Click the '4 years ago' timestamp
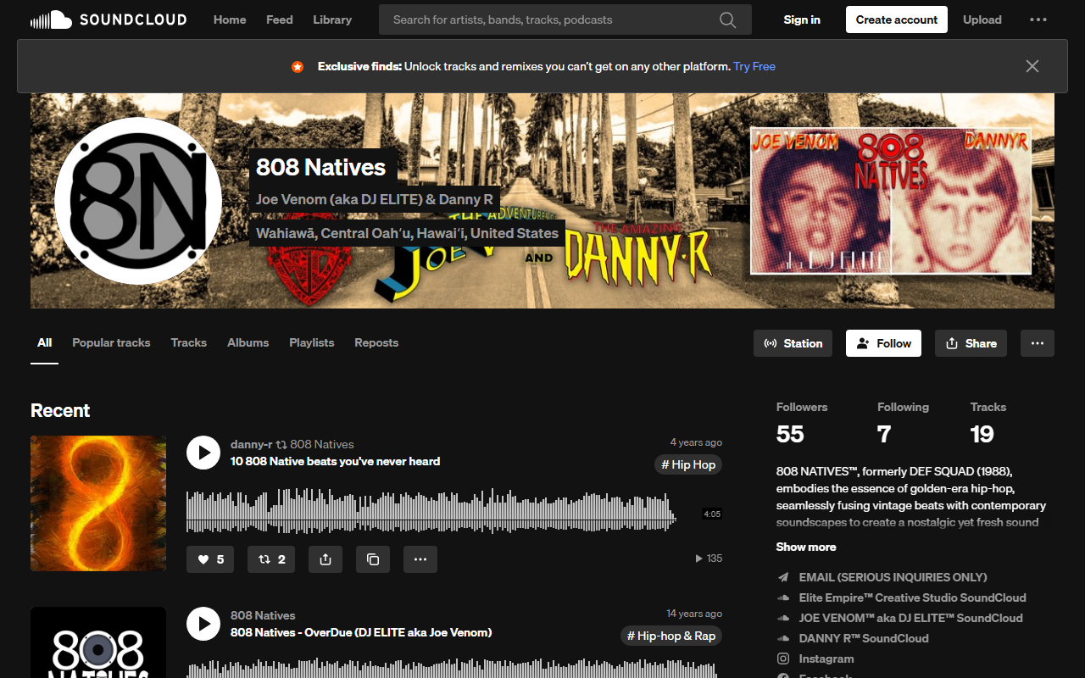 point(696,442)
